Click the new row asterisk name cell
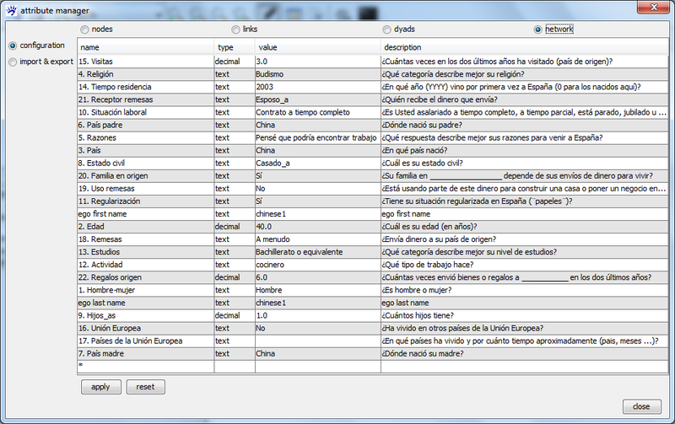The image size is (675, 424). [x=145, y=366]
